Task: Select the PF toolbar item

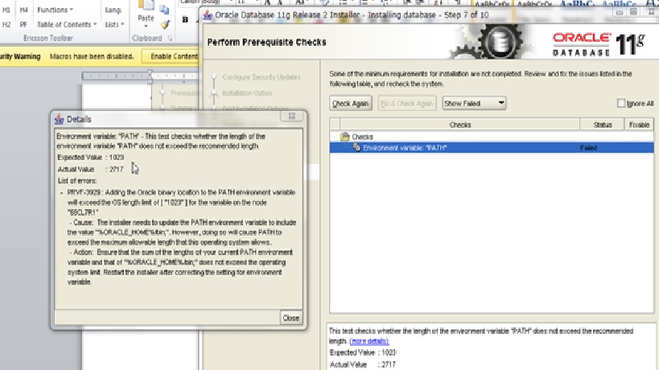Action: pyautogui.click(x=23, y=24)
